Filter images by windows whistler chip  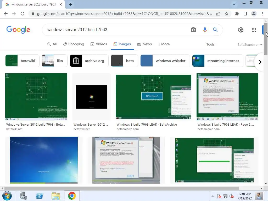click(x=165, y=61)
